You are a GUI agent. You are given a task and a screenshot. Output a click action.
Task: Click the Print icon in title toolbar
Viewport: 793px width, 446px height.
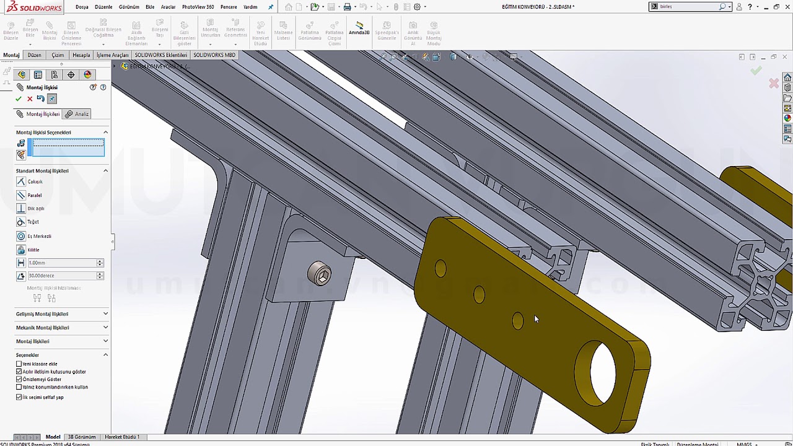pos(347,7)
